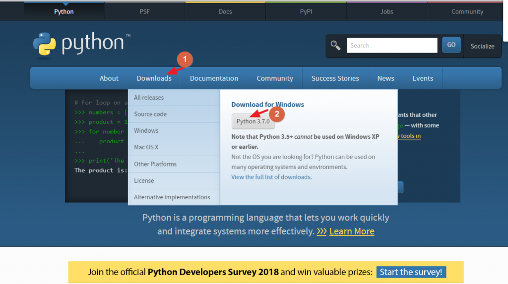This screenshot has height=284, width=508.
Task: Open the Events navigation menu
Action: click(x=423, y=78)
